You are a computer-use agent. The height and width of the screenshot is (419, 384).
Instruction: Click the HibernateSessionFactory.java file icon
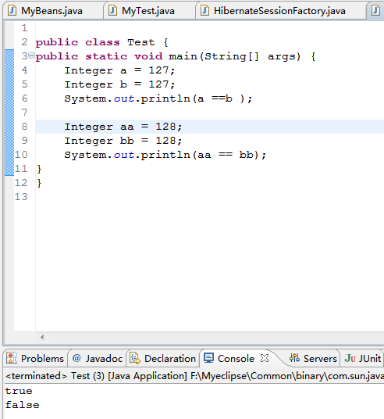[204, 10]
